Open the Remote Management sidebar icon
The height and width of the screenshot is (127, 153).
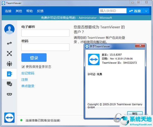pyautogui.click(x=9, y=54)
